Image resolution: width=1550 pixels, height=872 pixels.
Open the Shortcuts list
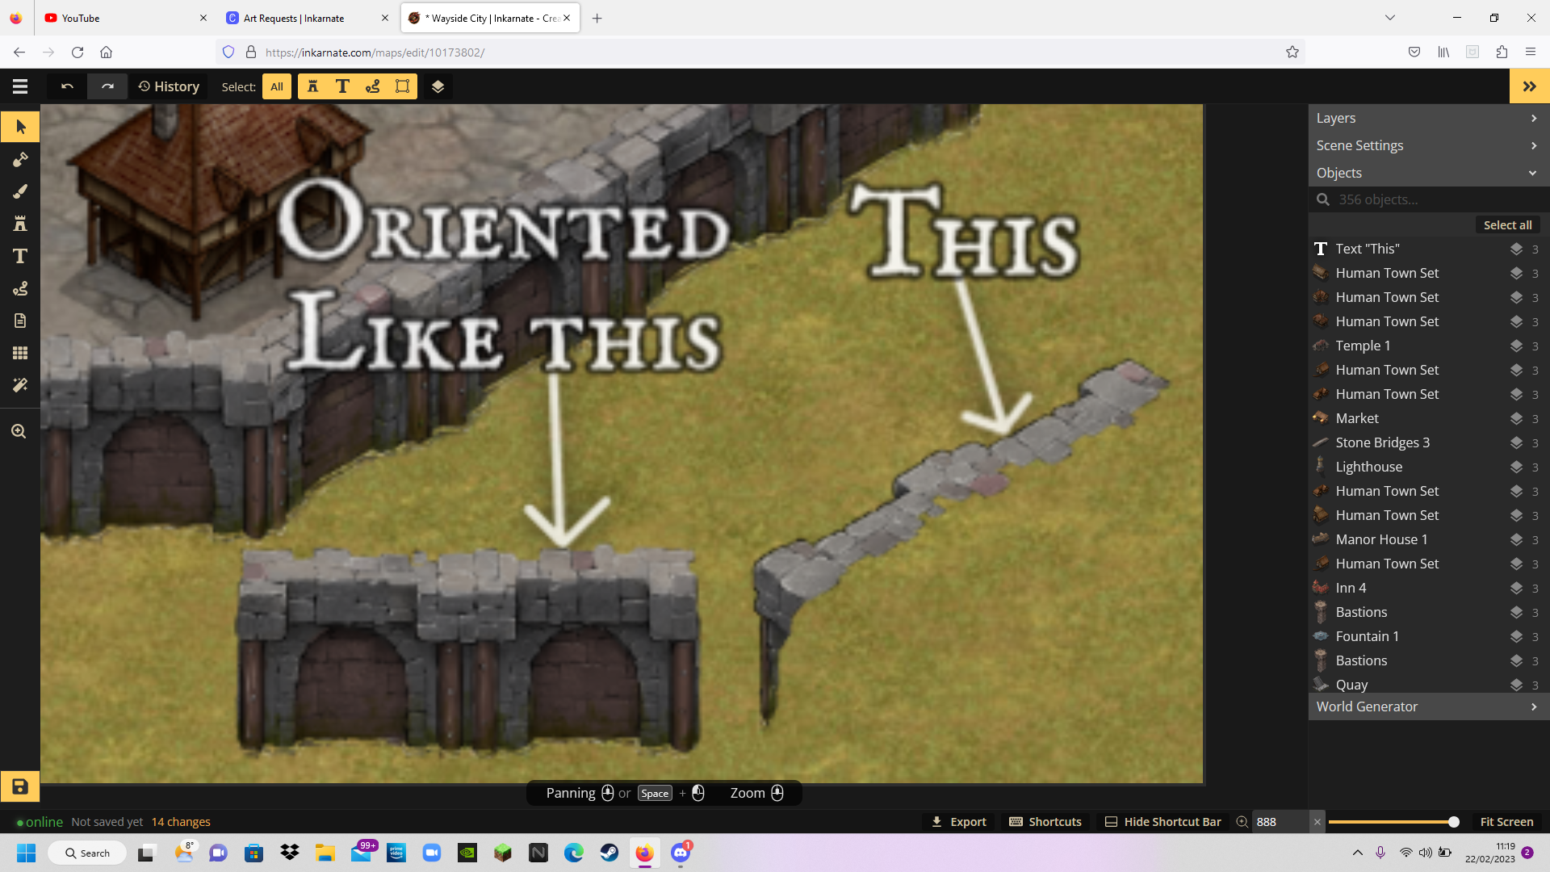(1045, 822)
